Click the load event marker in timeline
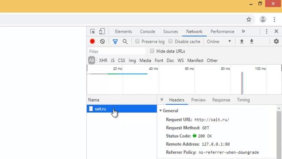Image resolution: width=282 pixels, height=159 pixels. point(242,83)
